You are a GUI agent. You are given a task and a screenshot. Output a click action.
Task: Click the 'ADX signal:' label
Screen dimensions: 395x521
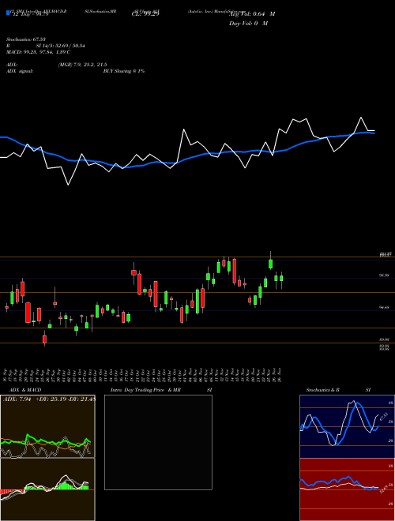[20, 71]
